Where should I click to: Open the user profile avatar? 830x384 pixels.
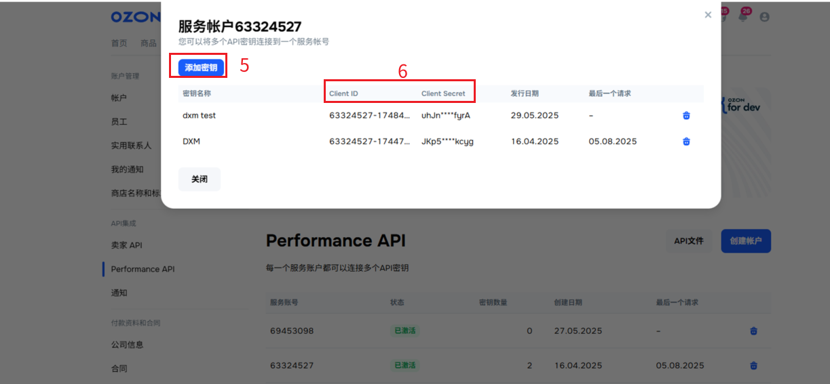765,17
